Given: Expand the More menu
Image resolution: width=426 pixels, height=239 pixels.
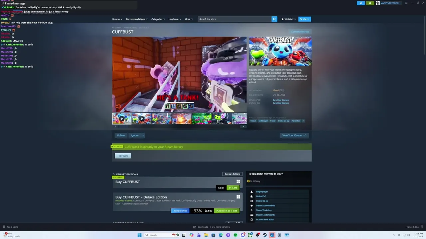Looking at the screenshot, I should pos(189,19).
